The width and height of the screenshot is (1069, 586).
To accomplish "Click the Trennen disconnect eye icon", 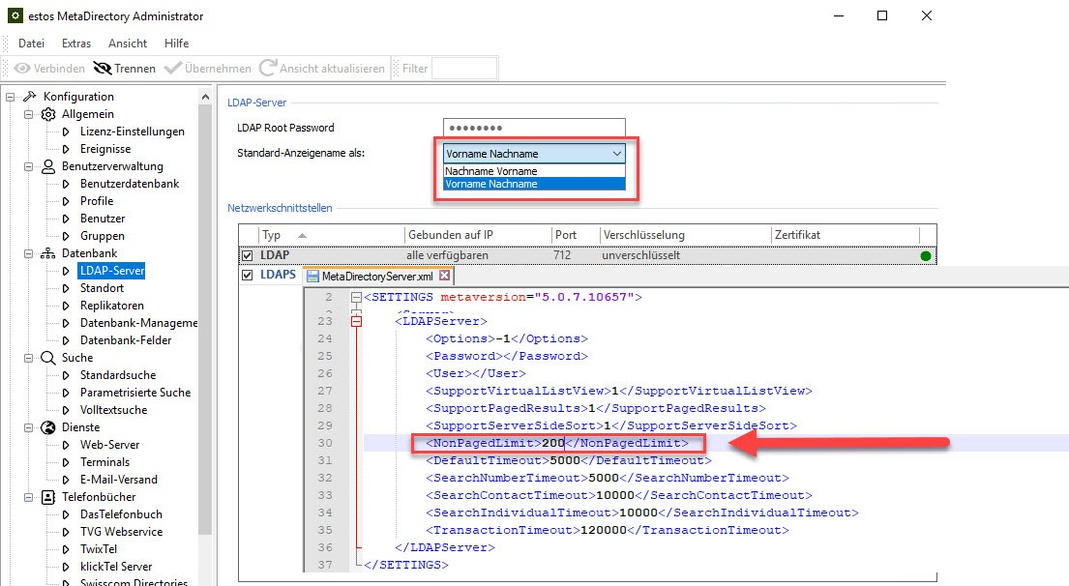I will click(x=102, y=69).
